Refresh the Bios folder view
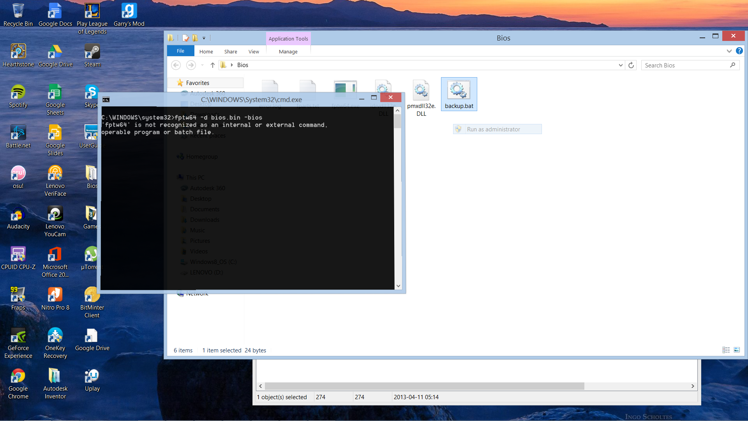This screenshot has width=748, height=421. 631,65
